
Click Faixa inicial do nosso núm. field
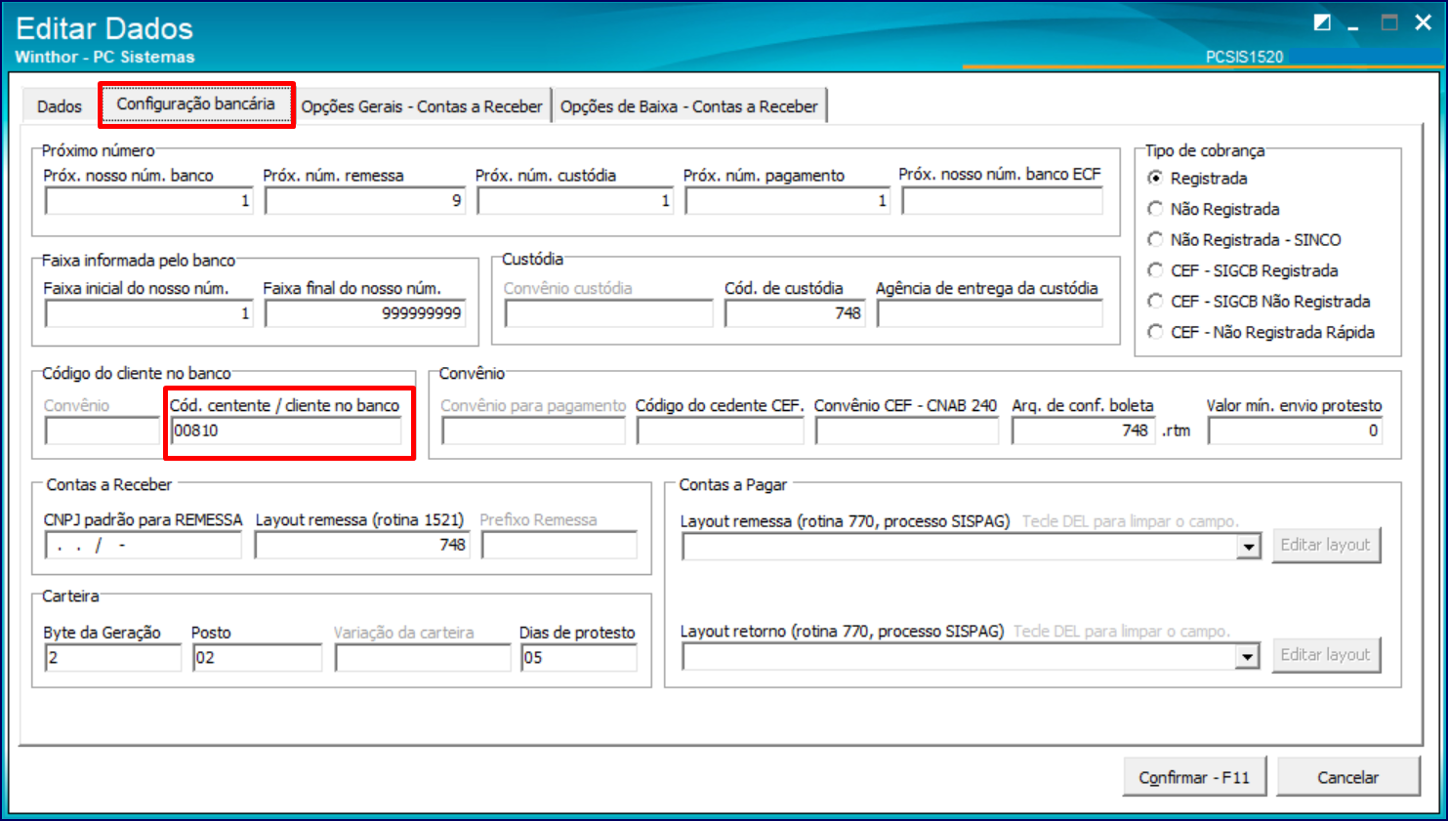148,313
